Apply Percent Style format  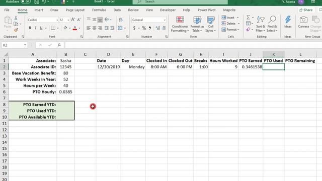[x=144, y=28]
